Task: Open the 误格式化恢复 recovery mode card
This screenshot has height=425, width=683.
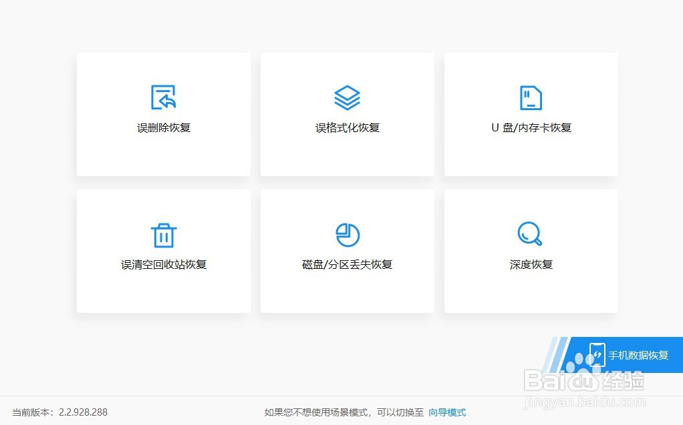Action: pos(347,113)
